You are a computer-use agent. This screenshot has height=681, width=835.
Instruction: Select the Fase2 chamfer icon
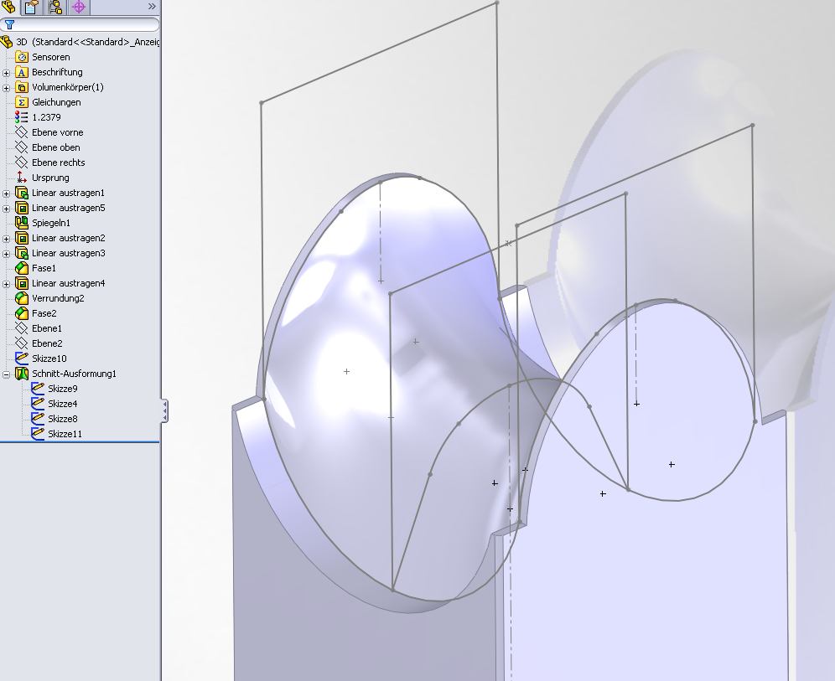pos(21,312)
